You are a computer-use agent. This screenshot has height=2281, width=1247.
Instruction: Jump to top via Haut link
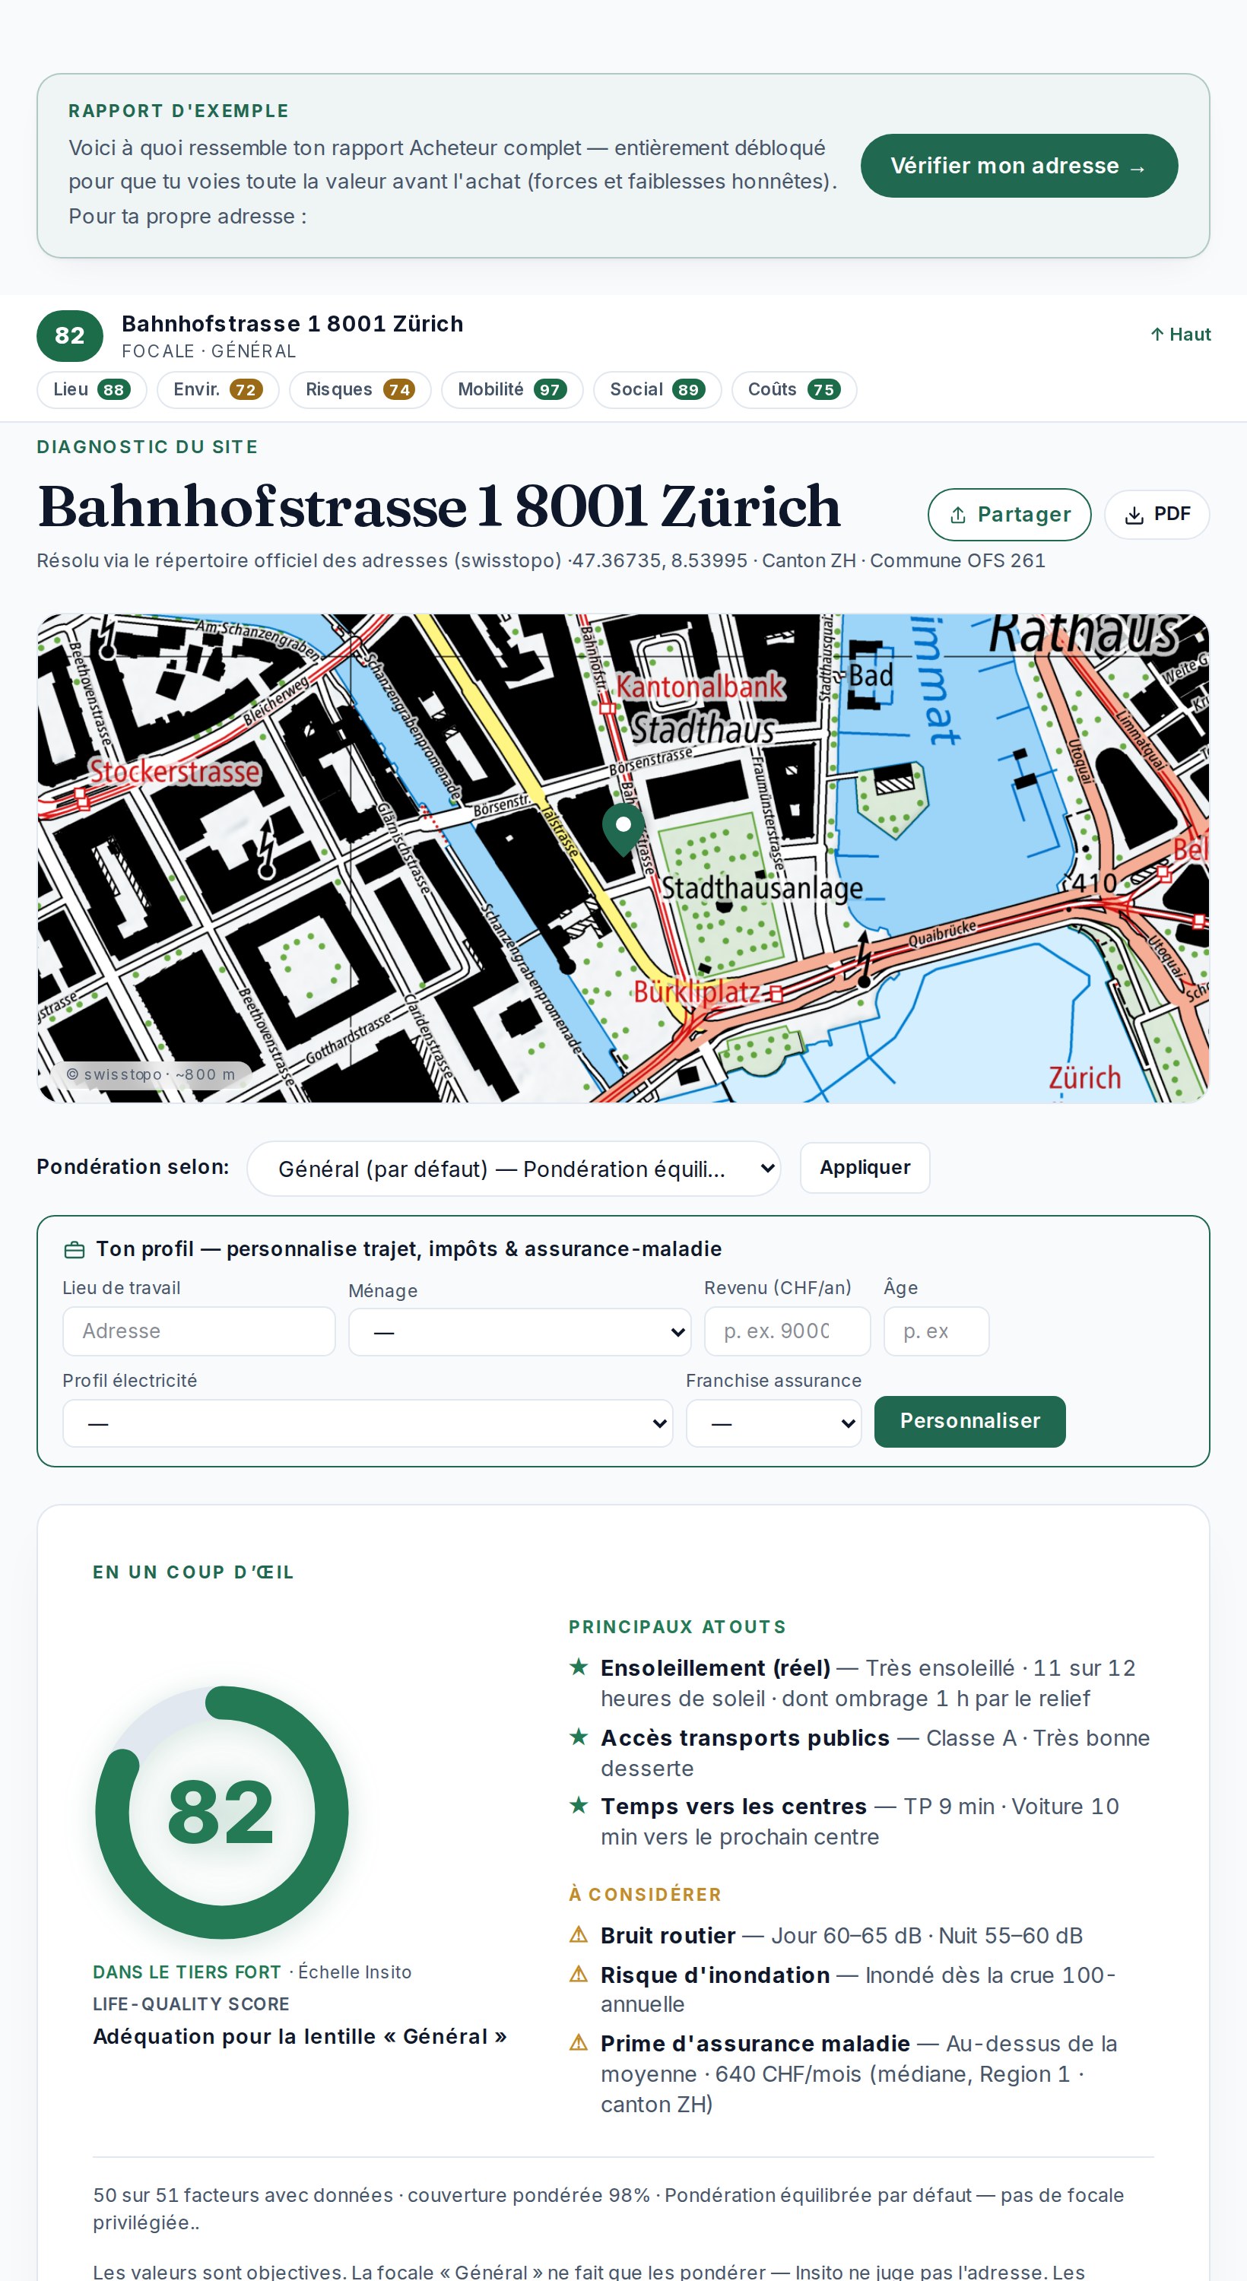1181,335
